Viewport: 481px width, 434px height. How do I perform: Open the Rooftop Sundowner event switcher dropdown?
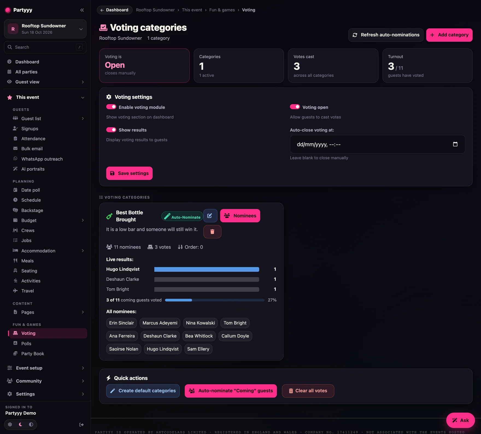45,29
